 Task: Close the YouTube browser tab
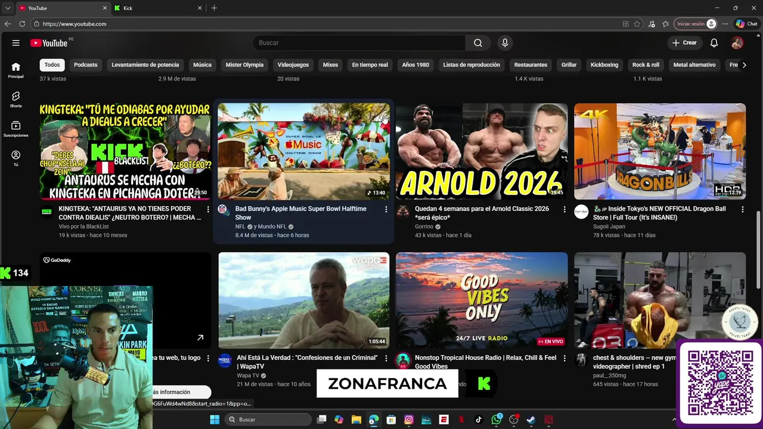105,8
